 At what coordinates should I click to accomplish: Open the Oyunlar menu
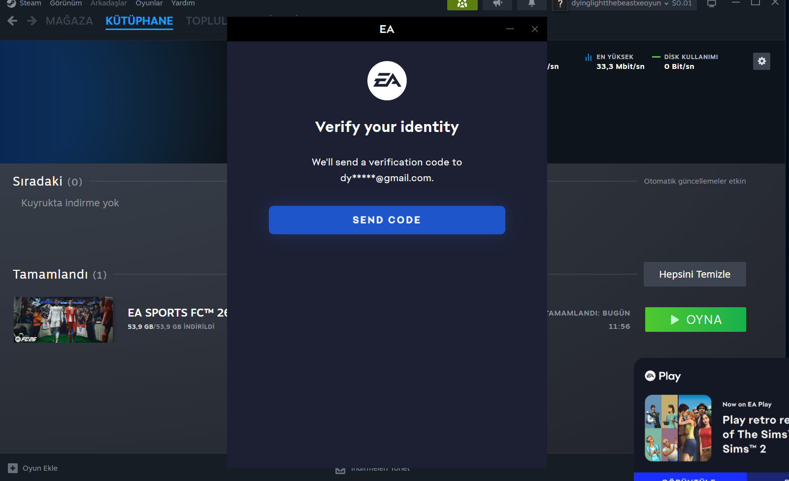pos(149,3)
